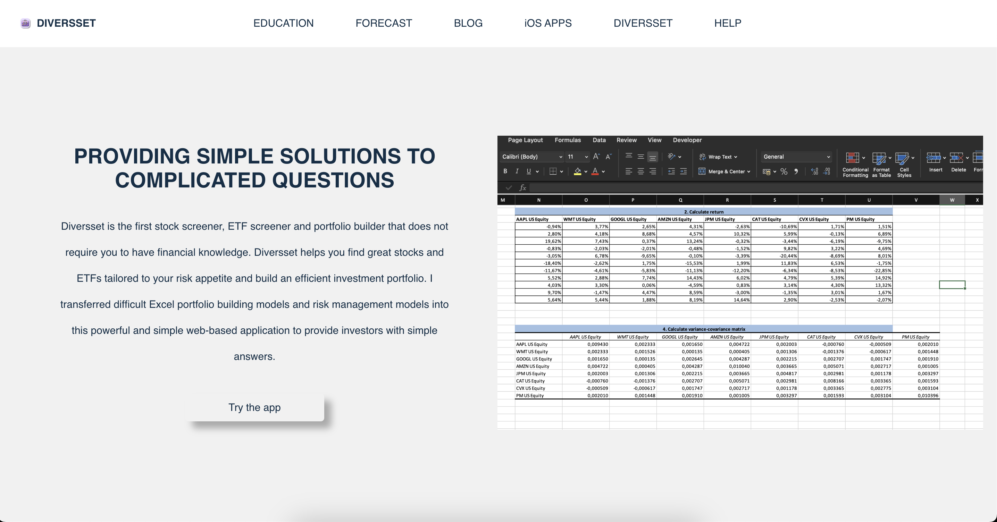Click the percent style icon
Viewport: 997px width, 522px height.
pyautogui.click(x=784, y=171)
